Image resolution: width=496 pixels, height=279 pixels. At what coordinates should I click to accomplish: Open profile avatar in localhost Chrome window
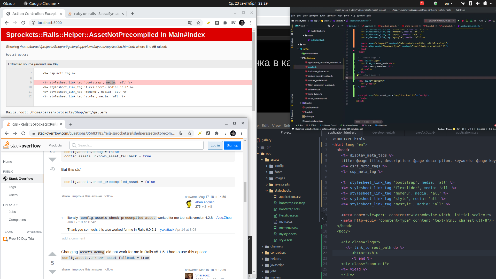tap(242, 23)
